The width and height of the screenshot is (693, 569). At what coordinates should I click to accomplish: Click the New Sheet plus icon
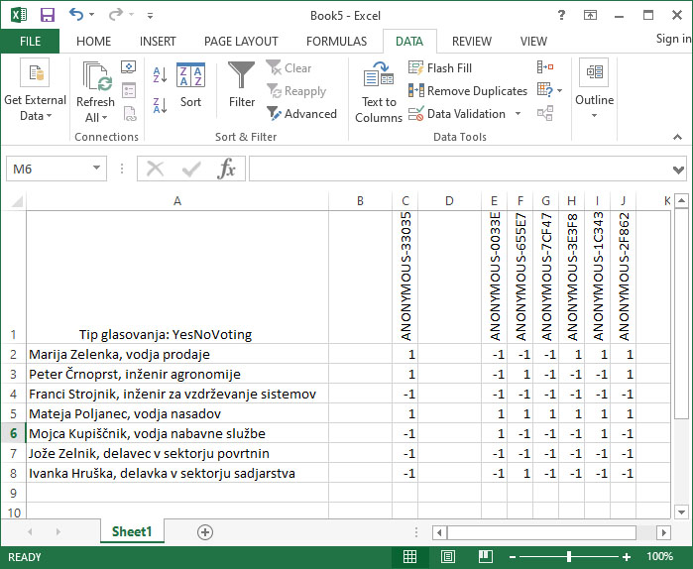tap(204, 532)
